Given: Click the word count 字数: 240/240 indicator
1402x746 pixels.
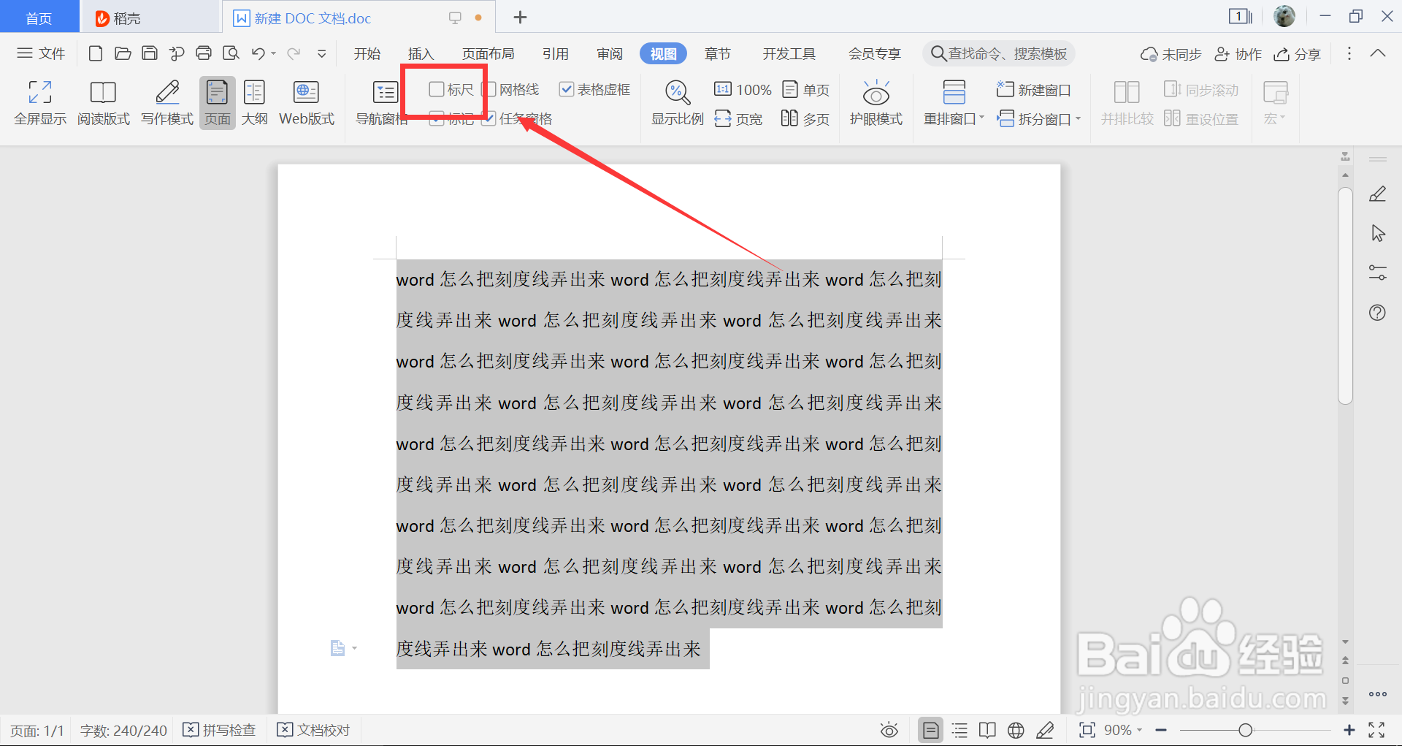Looking at the screenshot, I should coord(123,730).
